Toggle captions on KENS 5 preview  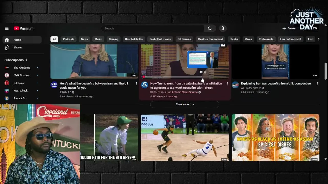point(223,45)
